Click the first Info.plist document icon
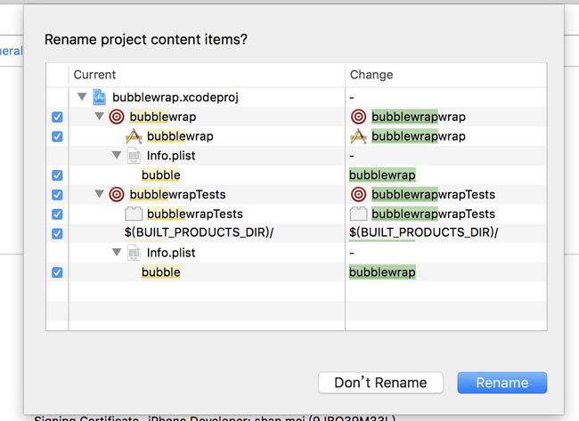Viewport: 579px width, 421px height. 134,156
